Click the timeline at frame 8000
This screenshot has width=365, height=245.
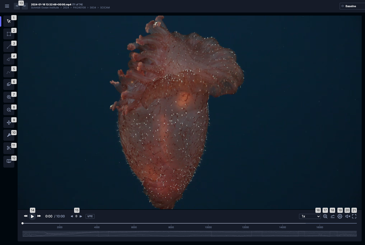(171, 223)
